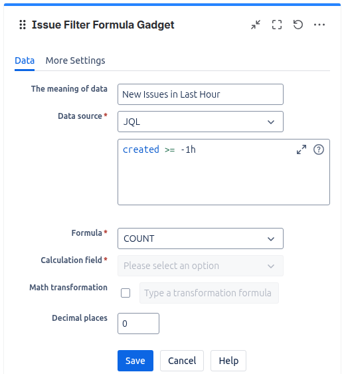The width and height of the screenshot is (344, 374).
Task: Open the Help button
Action: point(228,361)
